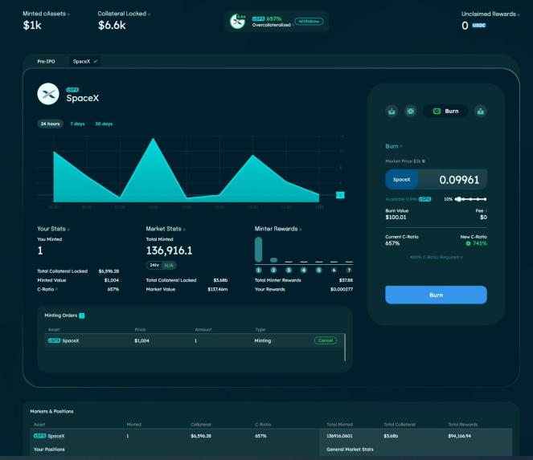The width and height of the screenshot is (533, 460).
Task: Click the '136,916.1' Total Minted value
Action: click(170, 250)
